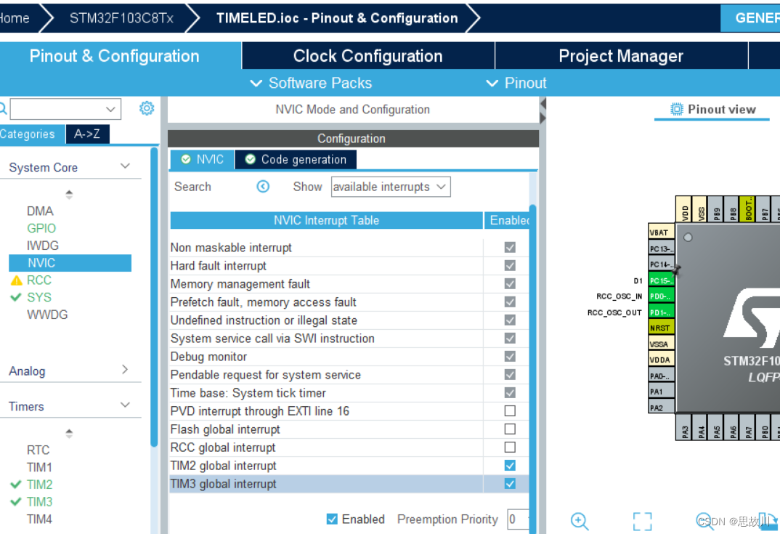Screen dimensions: 780x534
Task: Click the search magnifier icon in the sidebar
Action: (x=2, y=108)
